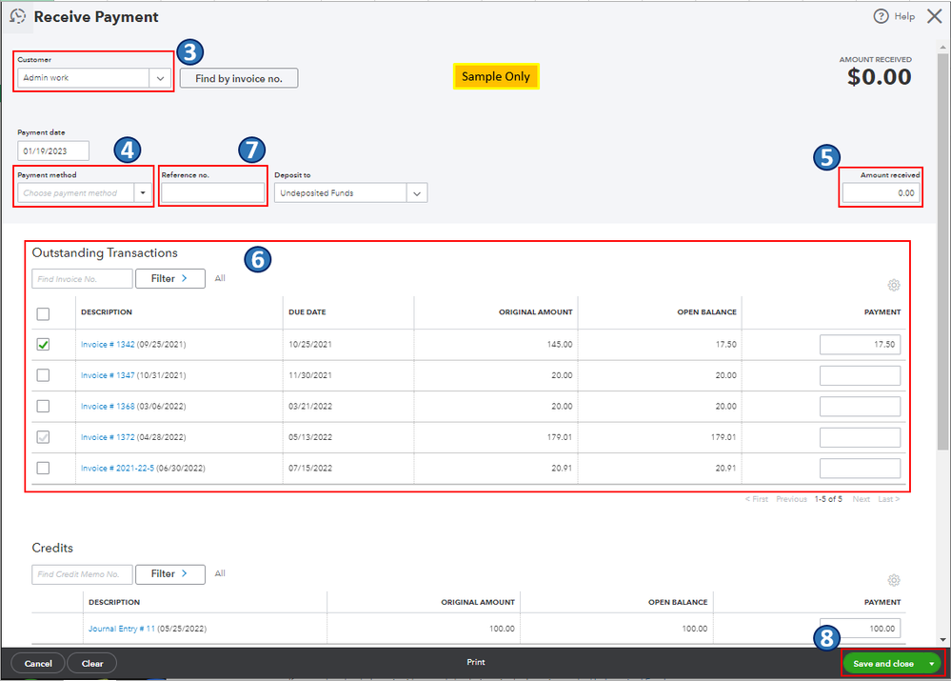
Task: Click the due date 10/25/2021 cell
Action: tap(310, 344)
